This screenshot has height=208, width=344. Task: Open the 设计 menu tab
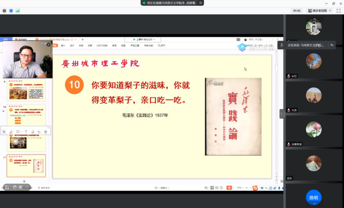(72, 45)
